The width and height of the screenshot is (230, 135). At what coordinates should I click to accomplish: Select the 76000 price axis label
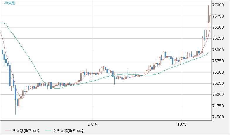218,50
